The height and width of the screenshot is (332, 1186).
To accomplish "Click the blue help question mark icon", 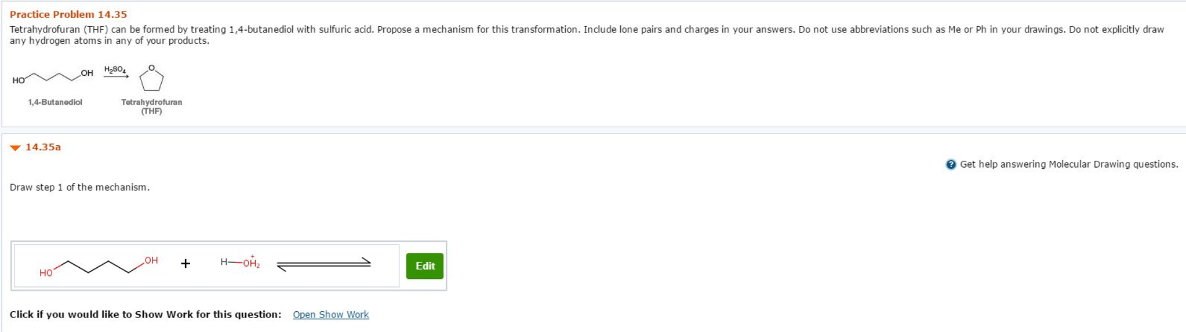I will (951, 164).
